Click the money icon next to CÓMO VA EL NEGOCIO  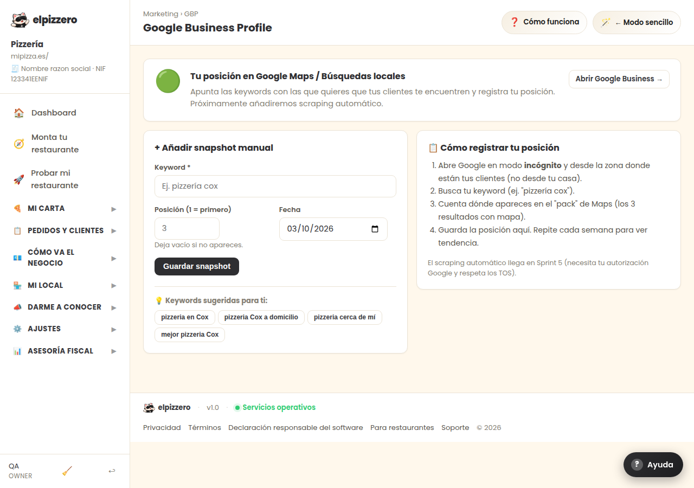coord(17,258)
